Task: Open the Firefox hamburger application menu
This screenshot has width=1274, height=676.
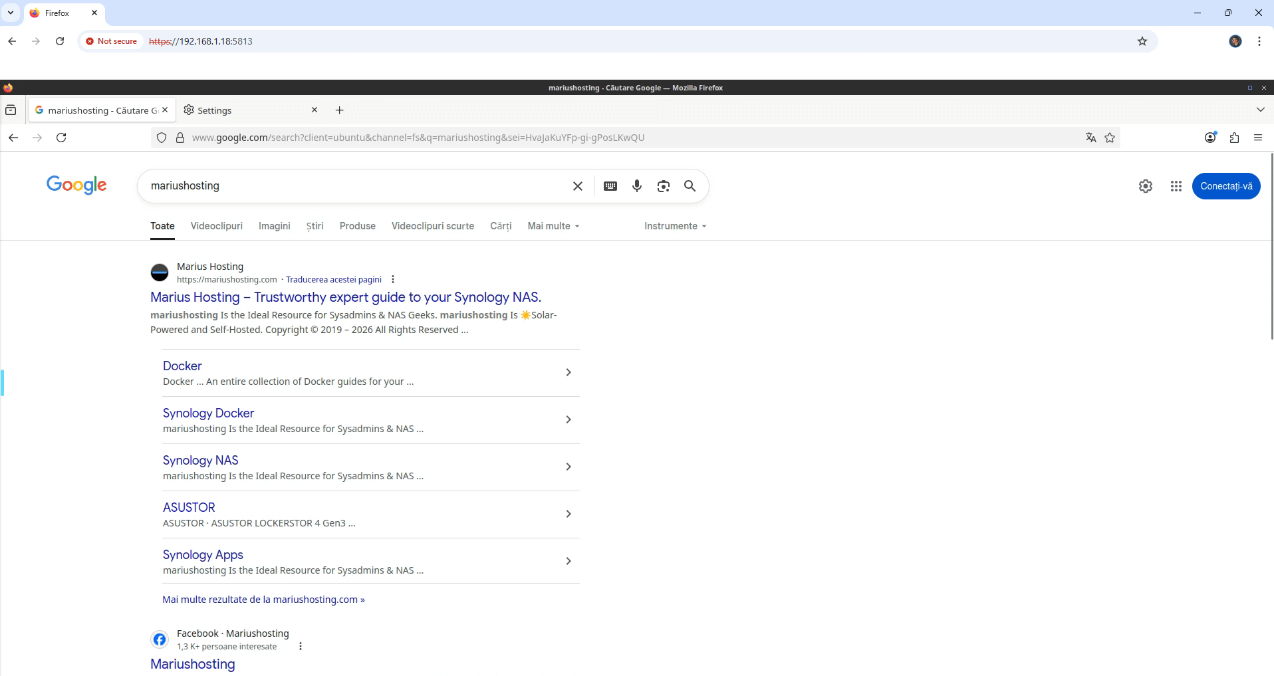Action: click(1257, 138)
